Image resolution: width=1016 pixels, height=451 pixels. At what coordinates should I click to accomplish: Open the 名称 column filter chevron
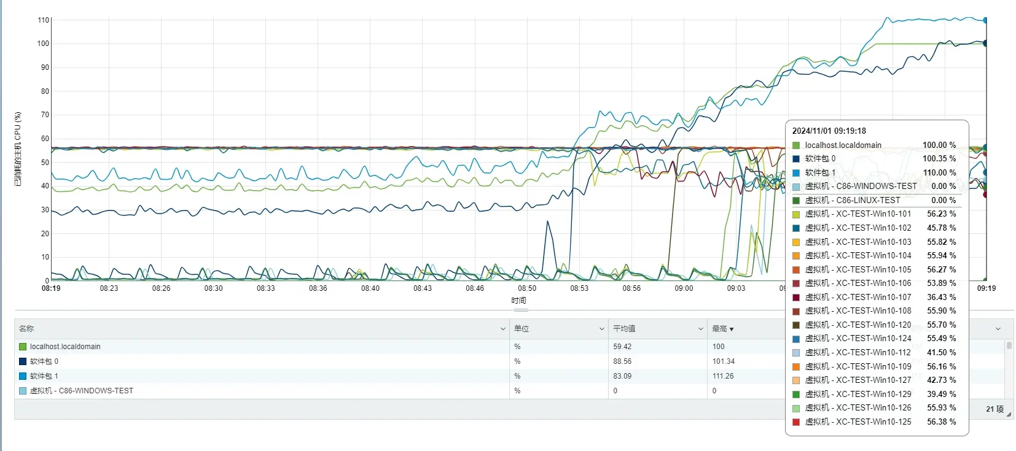(x=502, y=329)
